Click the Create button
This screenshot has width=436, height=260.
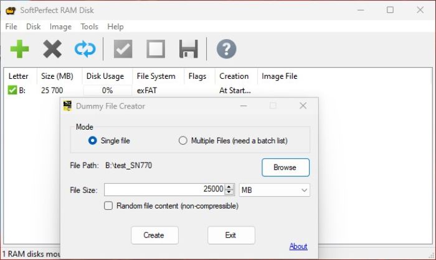click(154, 235)
